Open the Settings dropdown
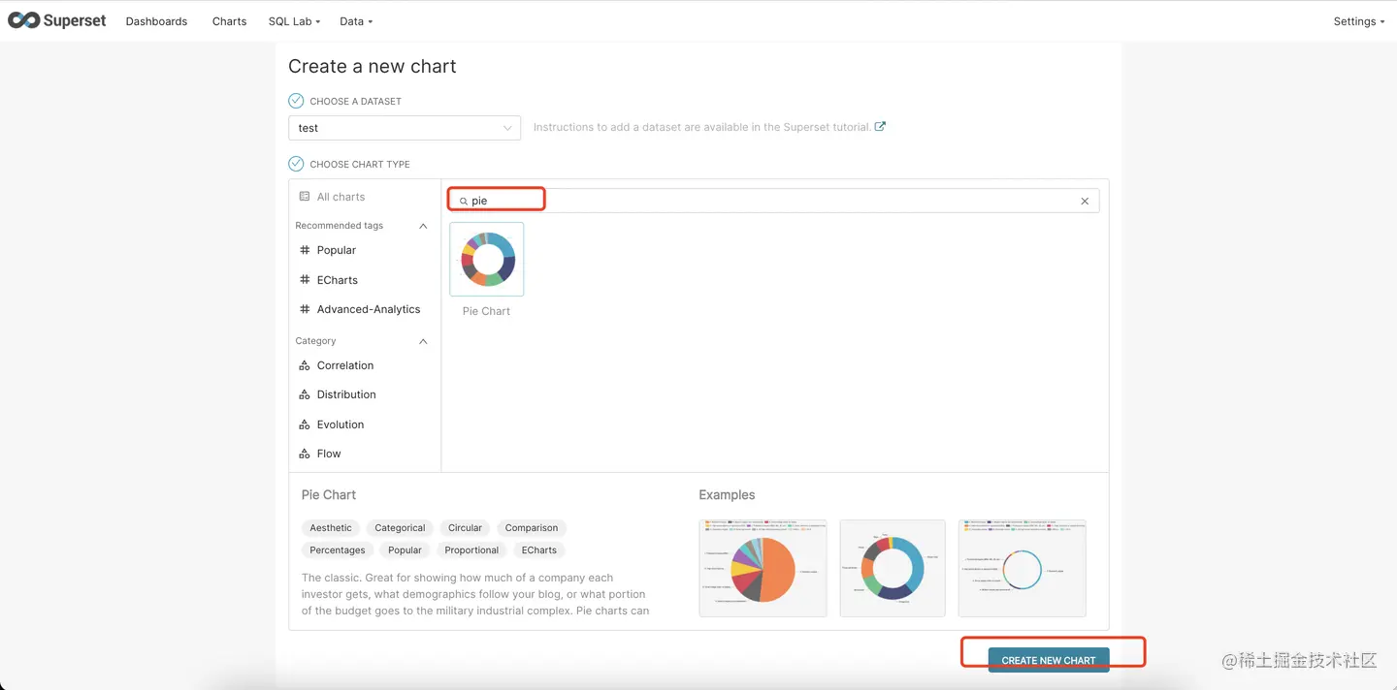The height and width of the screenshot is (690, 1397). point(1359,21)
